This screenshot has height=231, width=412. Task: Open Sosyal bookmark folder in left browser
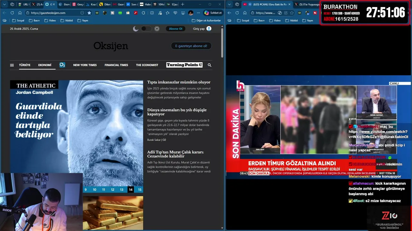(x=18, y=21)
